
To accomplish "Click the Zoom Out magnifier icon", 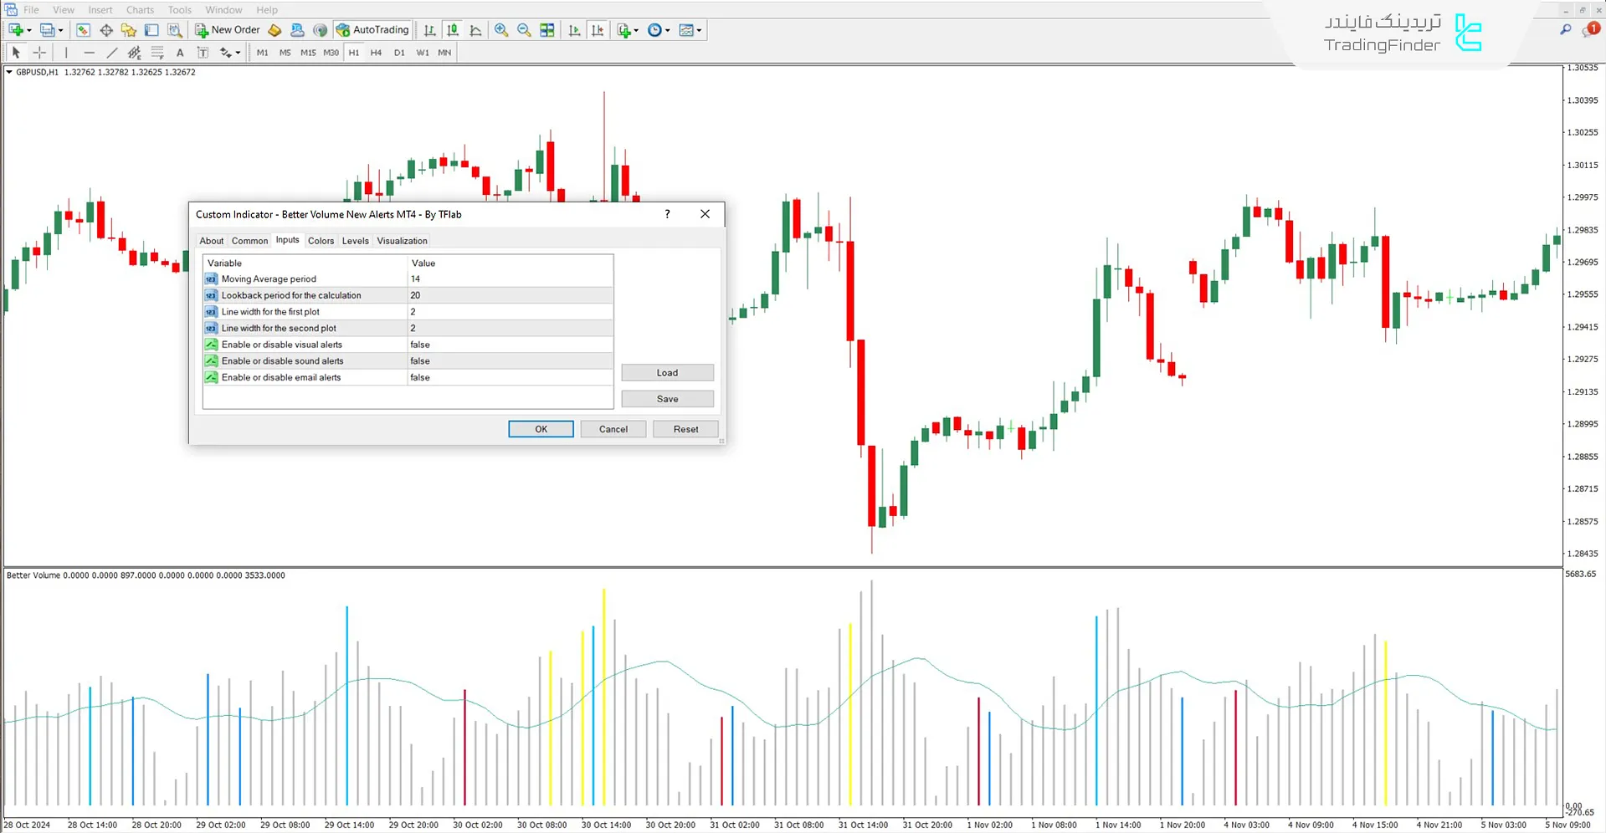I will pyautogui.click(x=524, y=30).
